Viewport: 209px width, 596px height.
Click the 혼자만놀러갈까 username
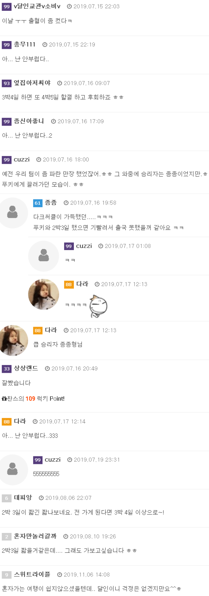35,536
